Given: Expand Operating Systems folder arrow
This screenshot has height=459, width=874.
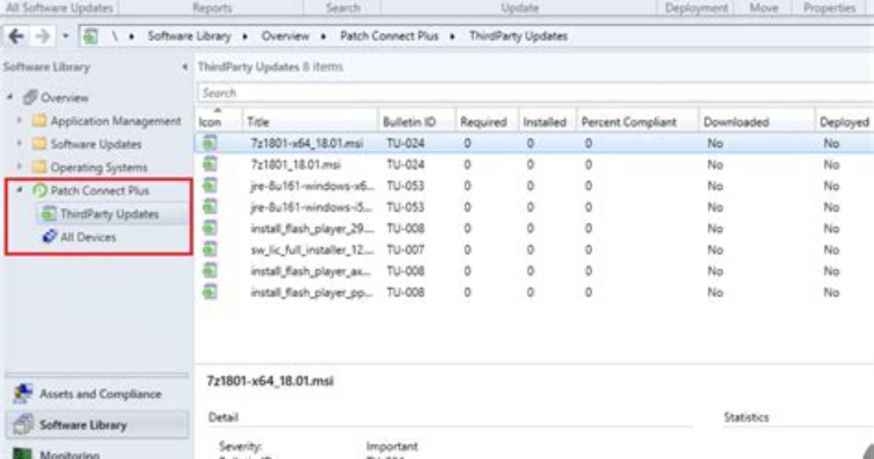Looking at the screenshot, I should (20, 167).
